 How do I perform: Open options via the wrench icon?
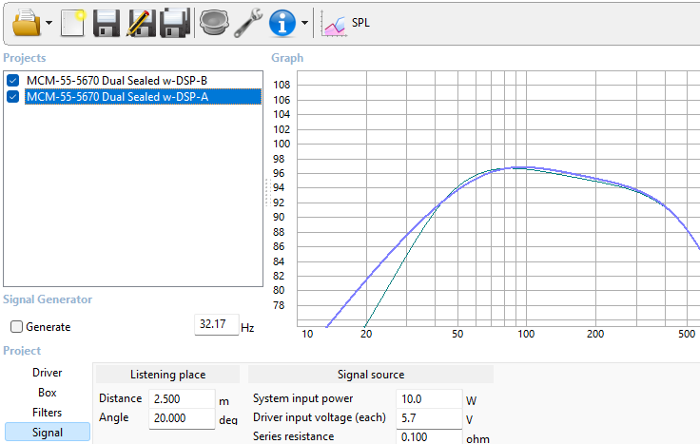247,21
